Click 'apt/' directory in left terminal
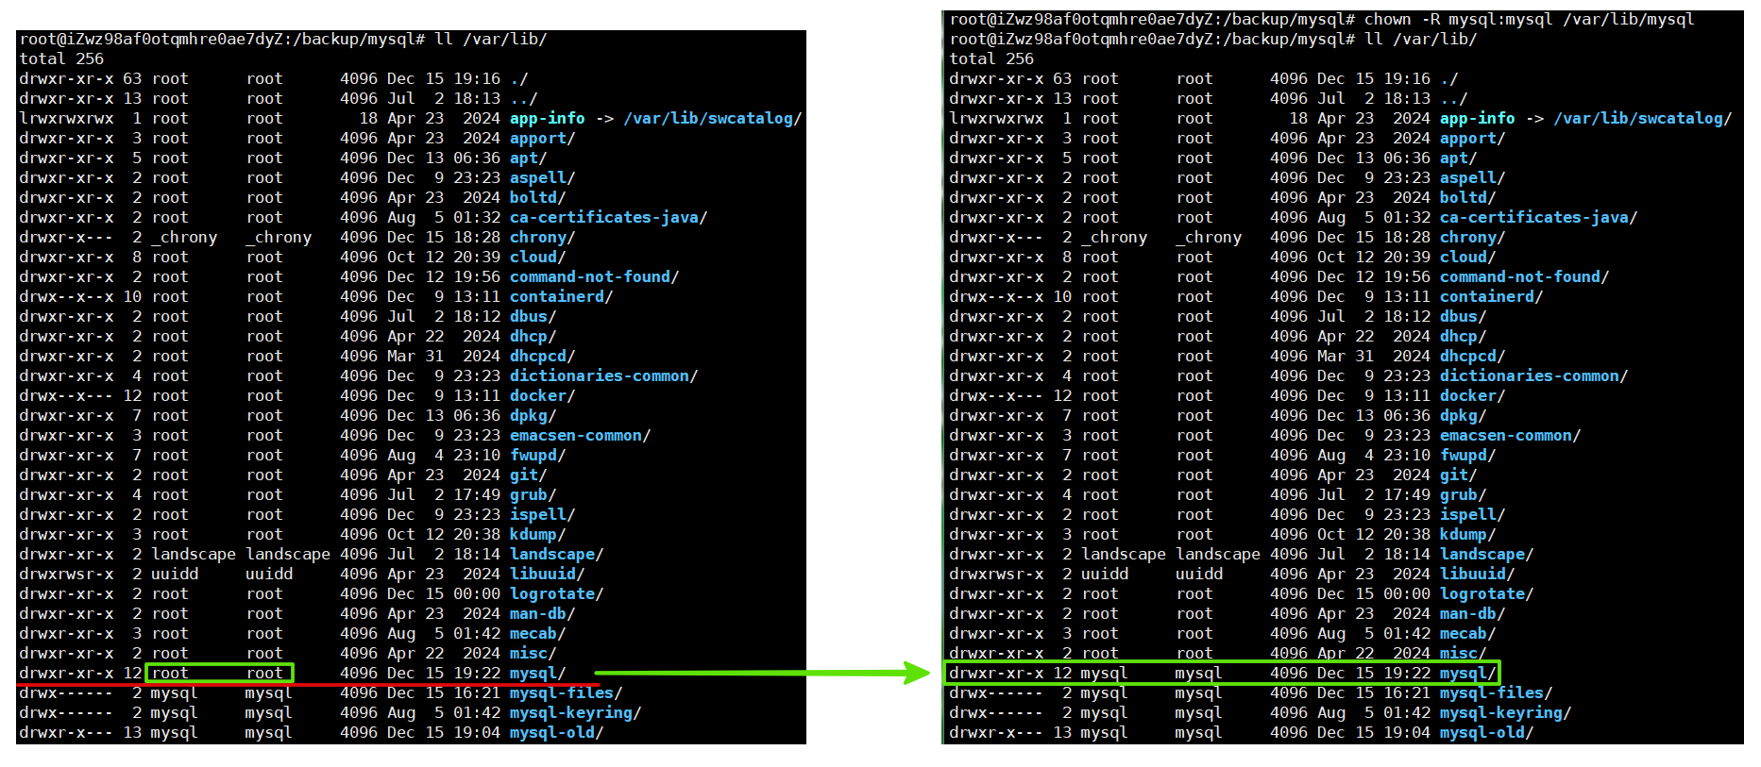This screenshot has width=1761, height=767. pos(529,158)
